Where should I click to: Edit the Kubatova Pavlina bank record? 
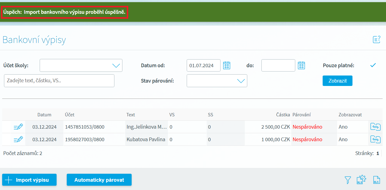[18, 139]
